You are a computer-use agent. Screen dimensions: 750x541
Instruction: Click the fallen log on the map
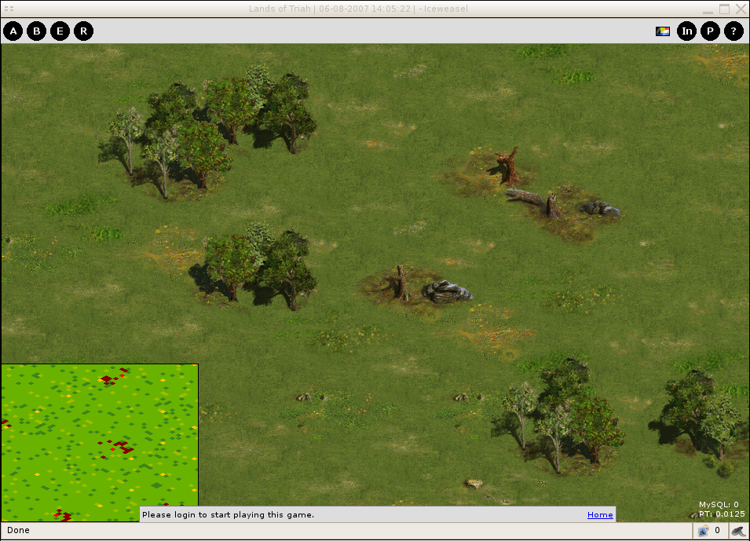click(525, 196)
